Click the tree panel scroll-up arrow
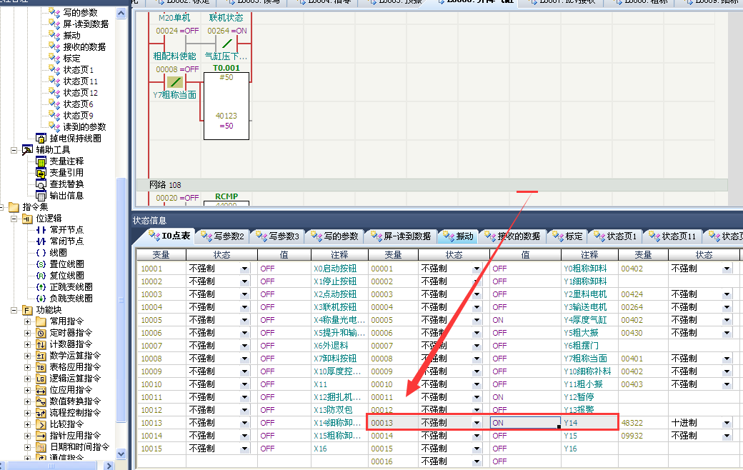The image size is (743, 470). pyautogui.click(x=121, y=14)
